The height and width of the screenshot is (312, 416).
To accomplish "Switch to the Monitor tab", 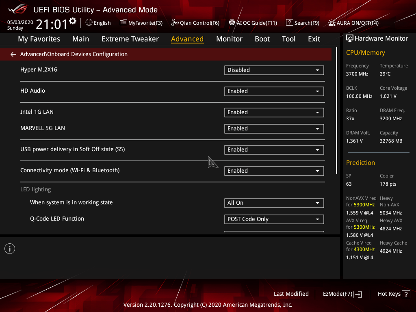I will click(x=229, y=39).
